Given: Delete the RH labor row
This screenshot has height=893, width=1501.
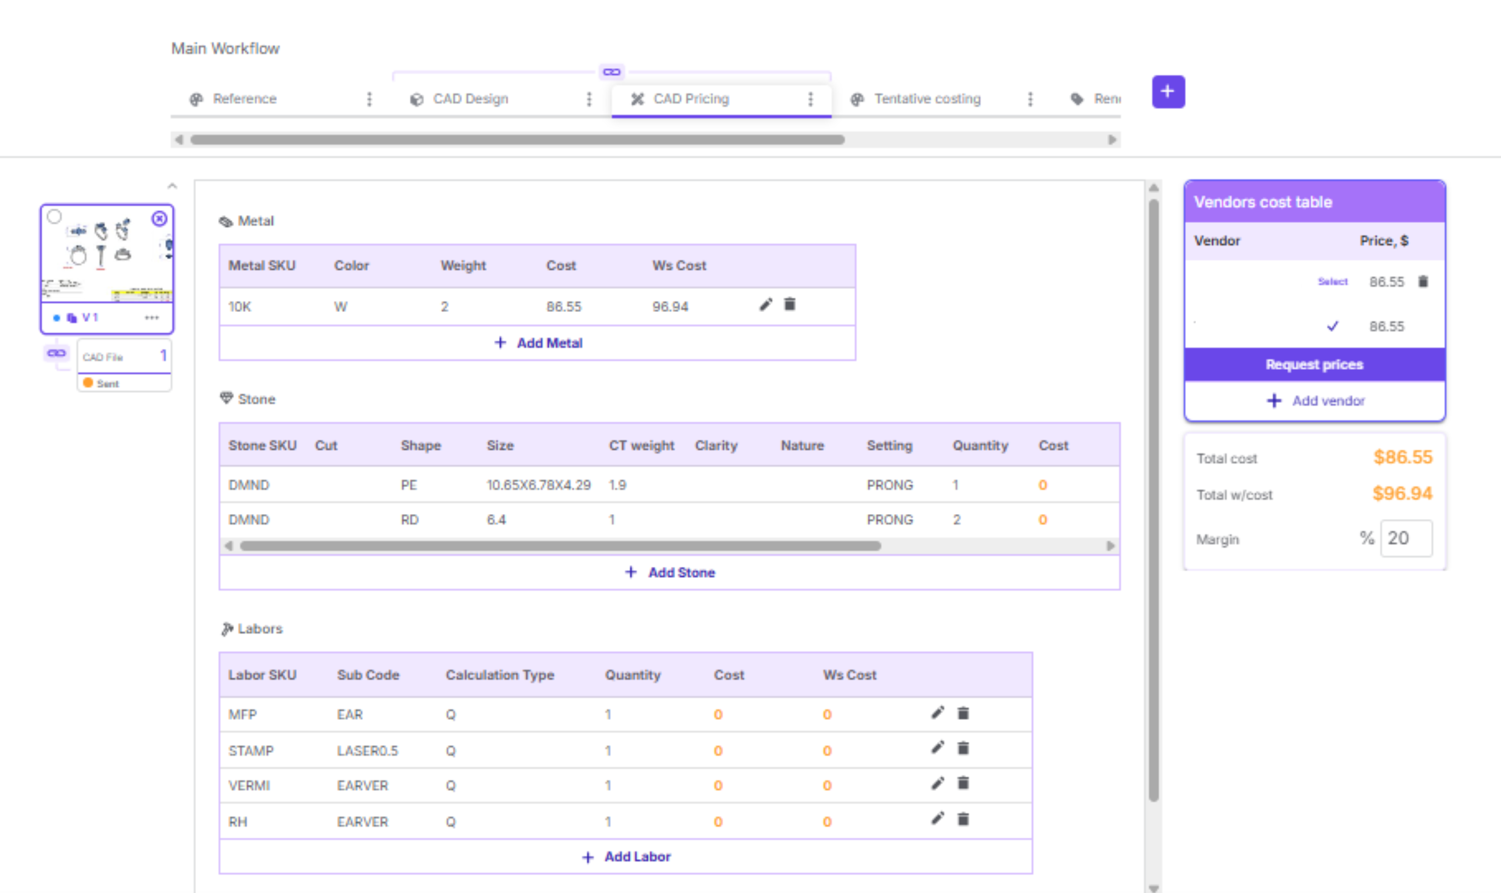Looking at the screenshot, I should pyautogui.click(x=963, y=819).
